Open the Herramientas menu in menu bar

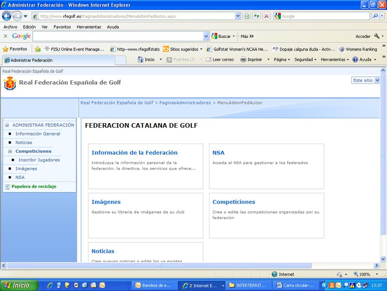click(89, 27)
